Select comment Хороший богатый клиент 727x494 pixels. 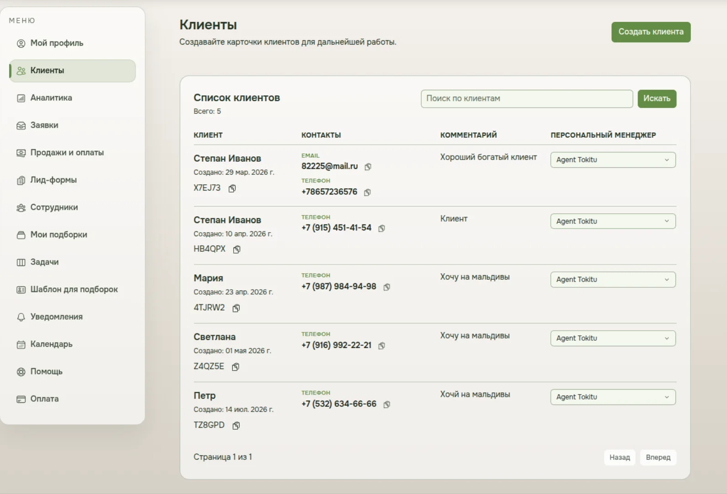(488, 157)
